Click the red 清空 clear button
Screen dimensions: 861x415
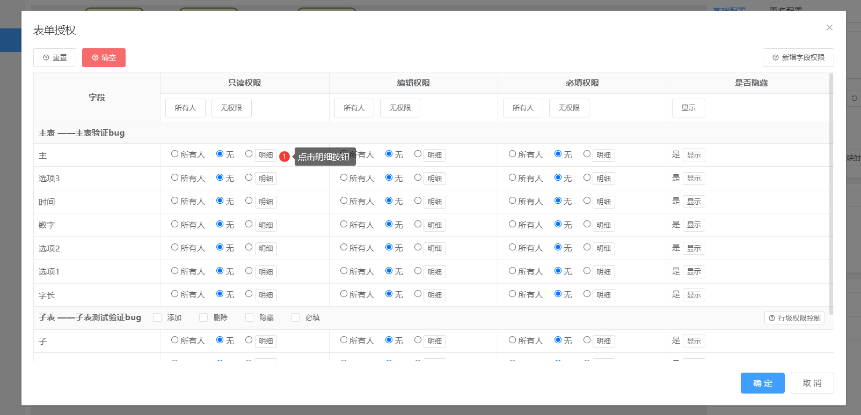click(104, 57)
